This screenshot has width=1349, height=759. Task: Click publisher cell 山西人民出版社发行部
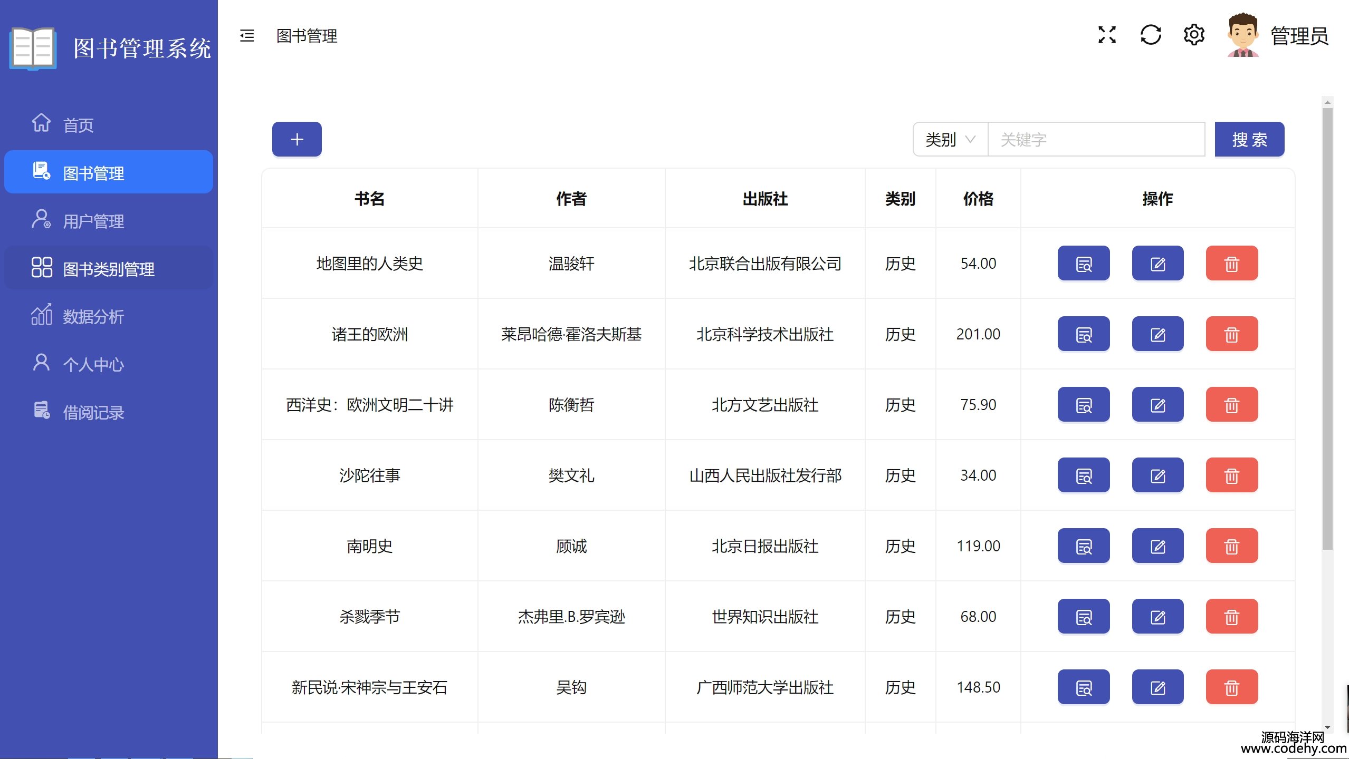coord(765,475)
